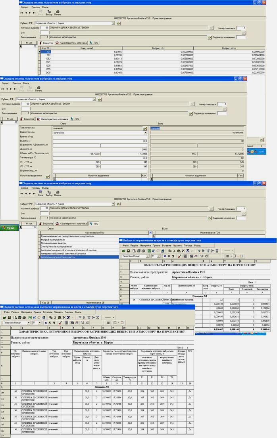Click bold Ж icon in bottom report window
The height and width of the screenshot is (438, 277).
(46, 323)
